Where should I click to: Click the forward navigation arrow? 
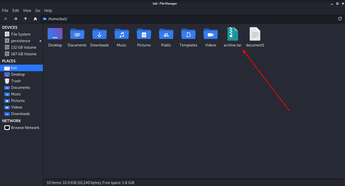click(16, 19)
